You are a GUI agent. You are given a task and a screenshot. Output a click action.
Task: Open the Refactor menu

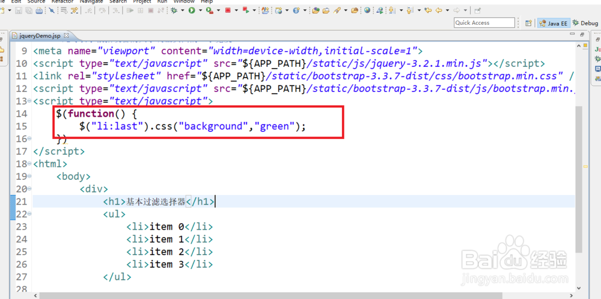62,2
